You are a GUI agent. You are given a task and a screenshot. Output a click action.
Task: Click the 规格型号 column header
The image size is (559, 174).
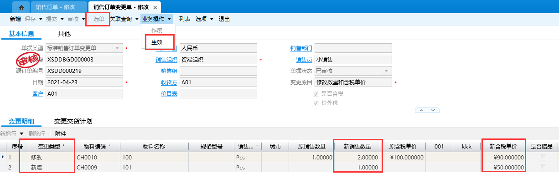[x=211, y=147]
